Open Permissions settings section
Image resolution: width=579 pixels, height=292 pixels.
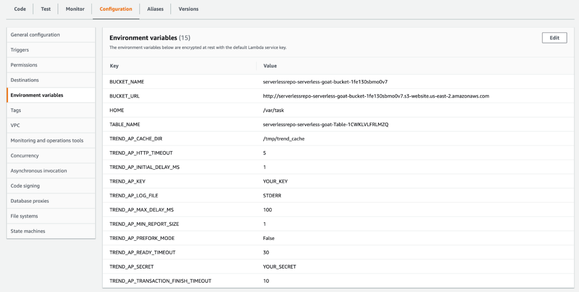(x=24, y=65)
